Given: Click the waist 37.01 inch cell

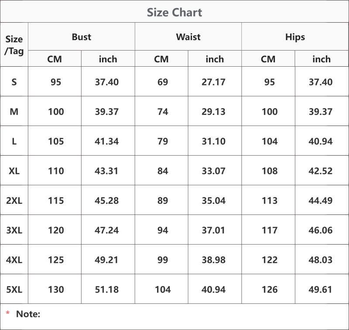Looking at the screenshot, I should click(x=214, y=230).
